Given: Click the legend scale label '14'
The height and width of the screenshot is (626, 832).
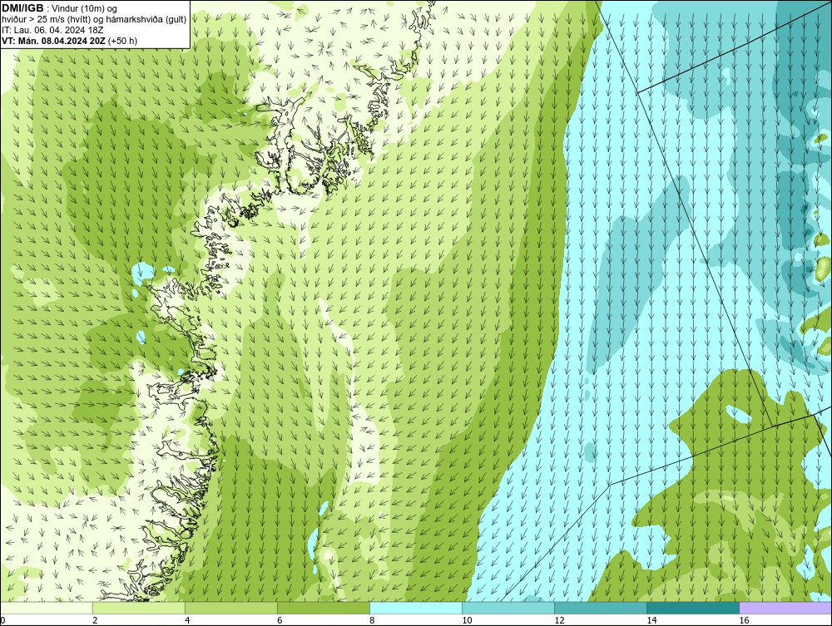Looking at the screenshot, I should pos(651,620).
